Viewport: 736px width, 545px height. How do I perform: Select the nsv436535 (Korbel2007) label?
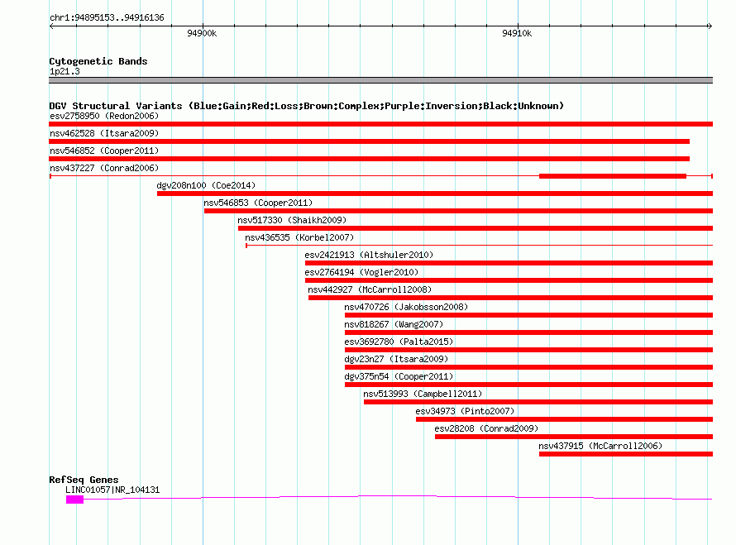pos(299,237)
